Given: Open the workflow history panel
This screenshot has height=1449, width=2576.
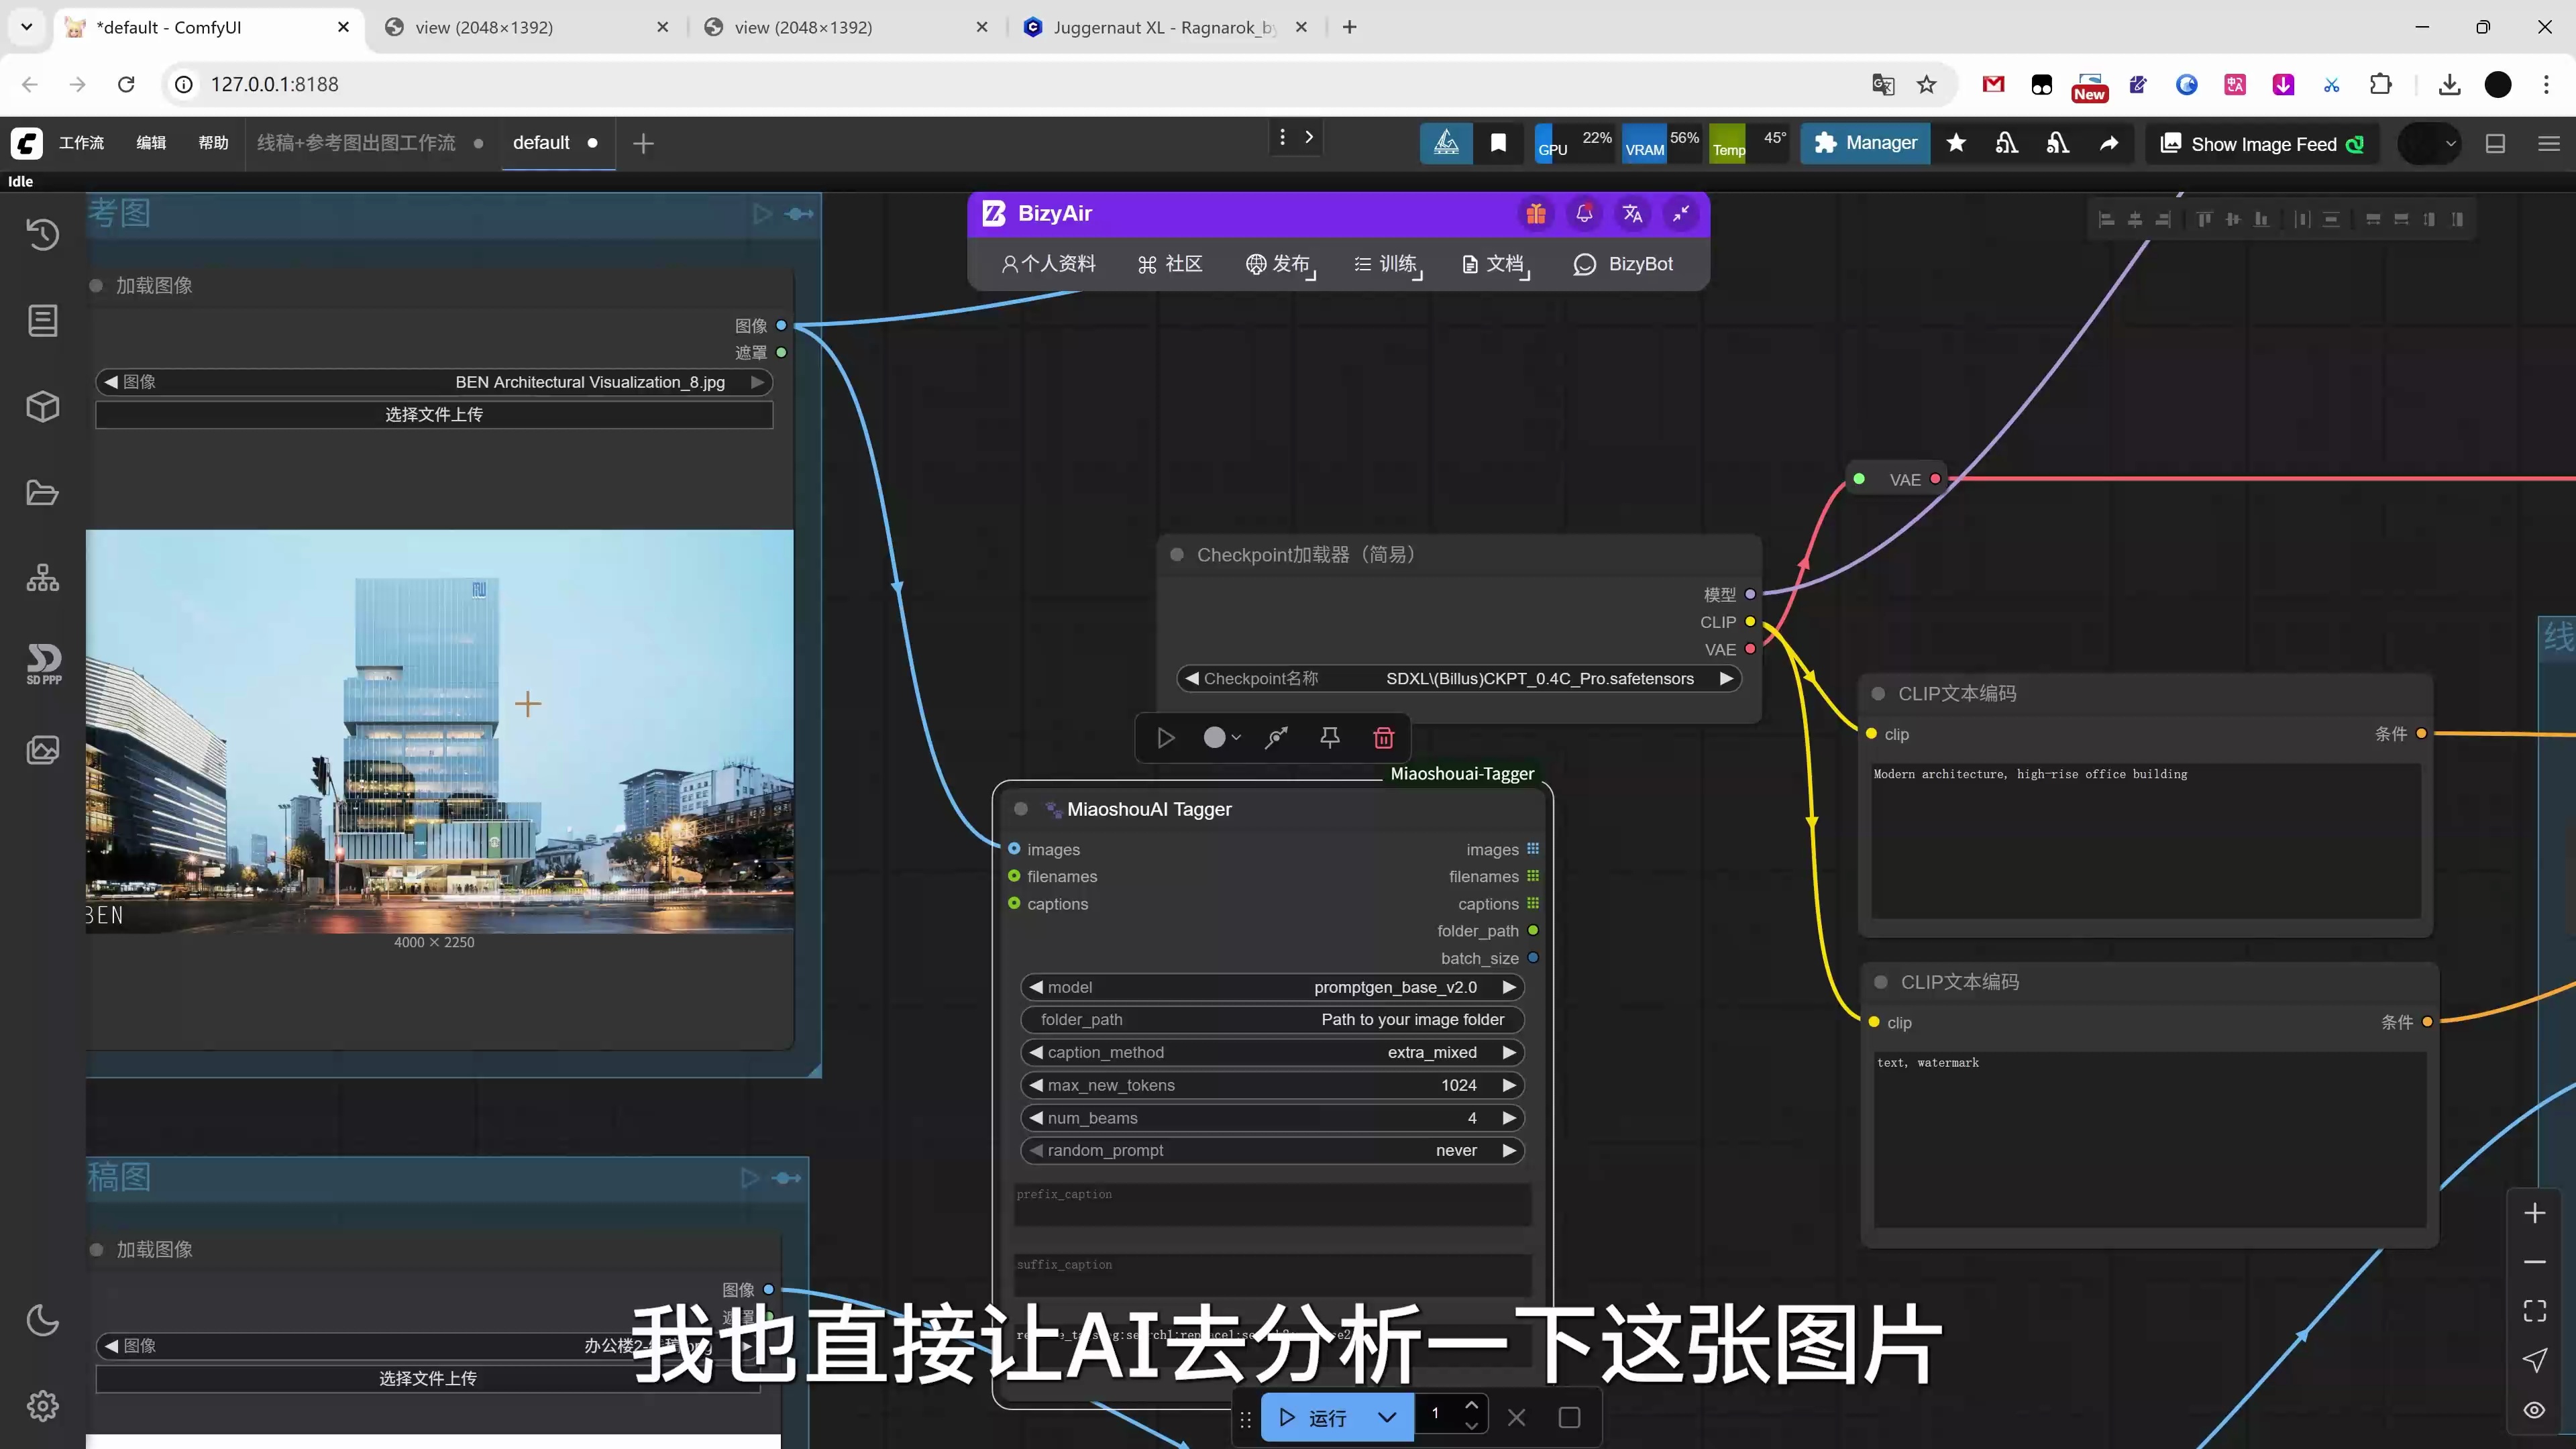Looking at the screenshot, I should (x=43, y=234).
